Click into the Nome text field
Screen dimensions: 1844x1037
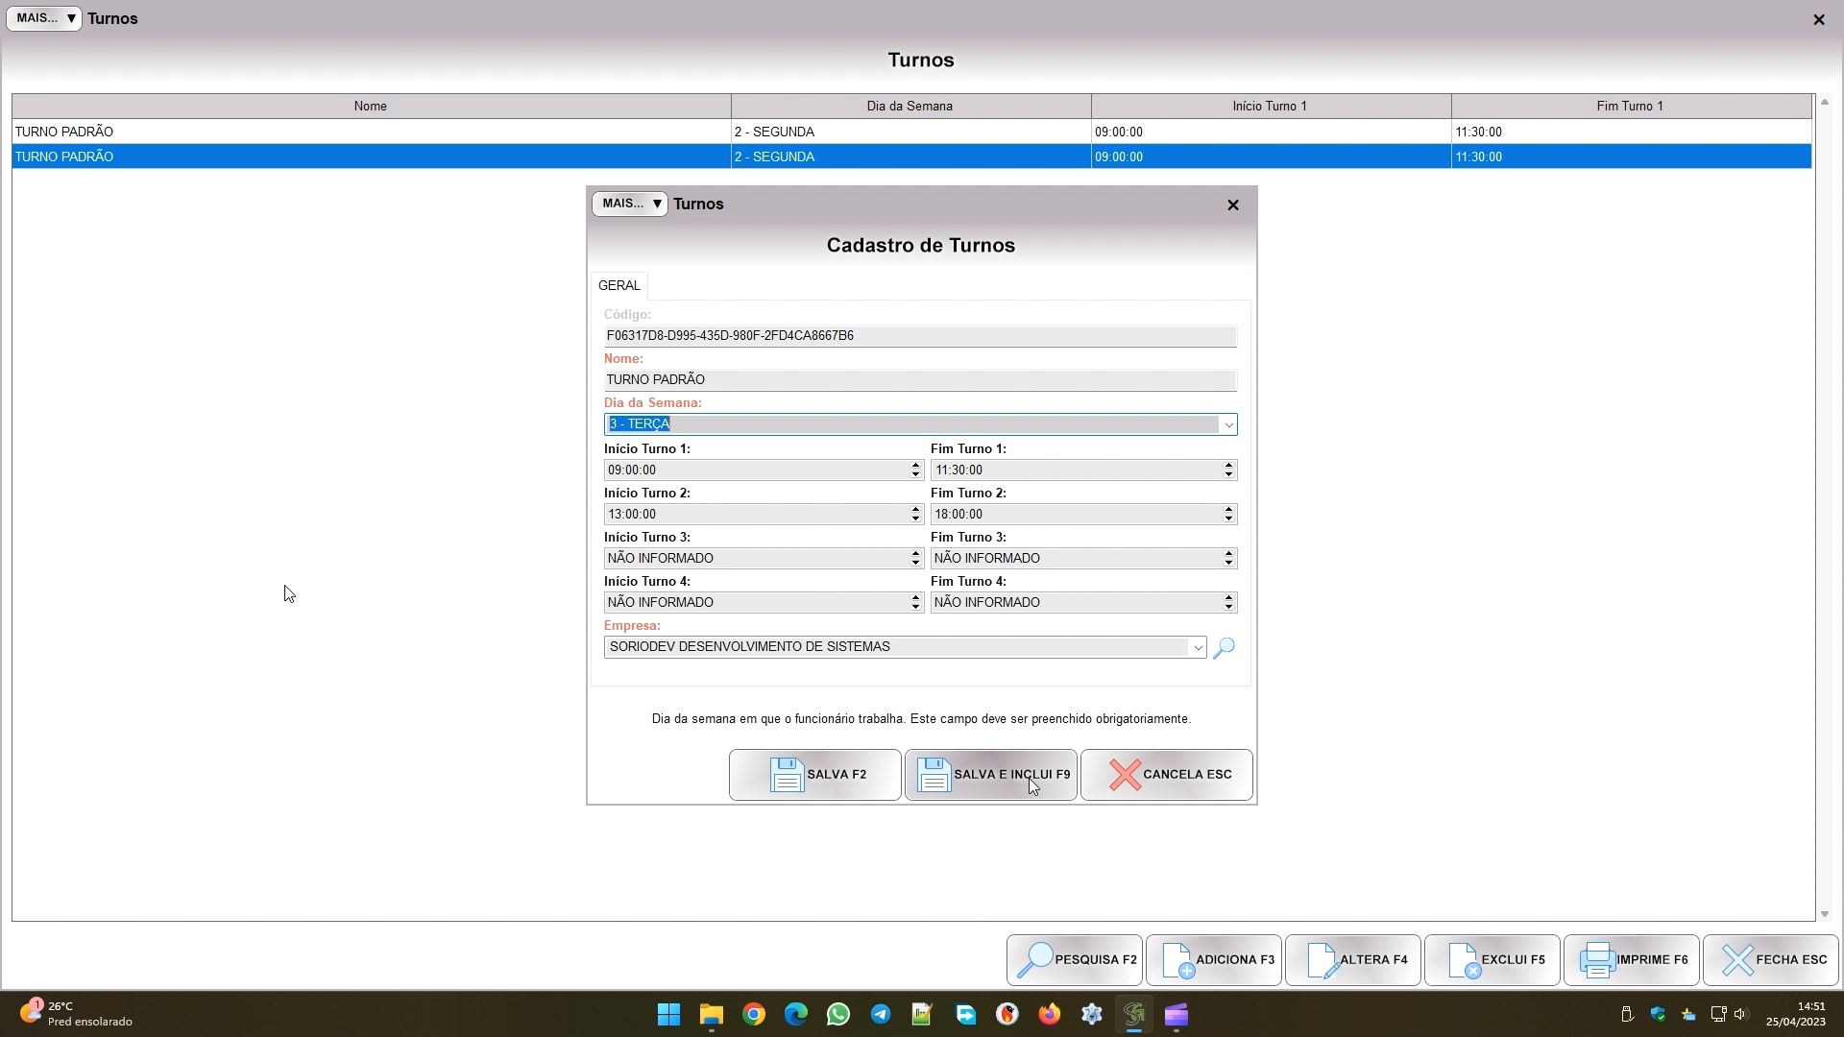919,380
